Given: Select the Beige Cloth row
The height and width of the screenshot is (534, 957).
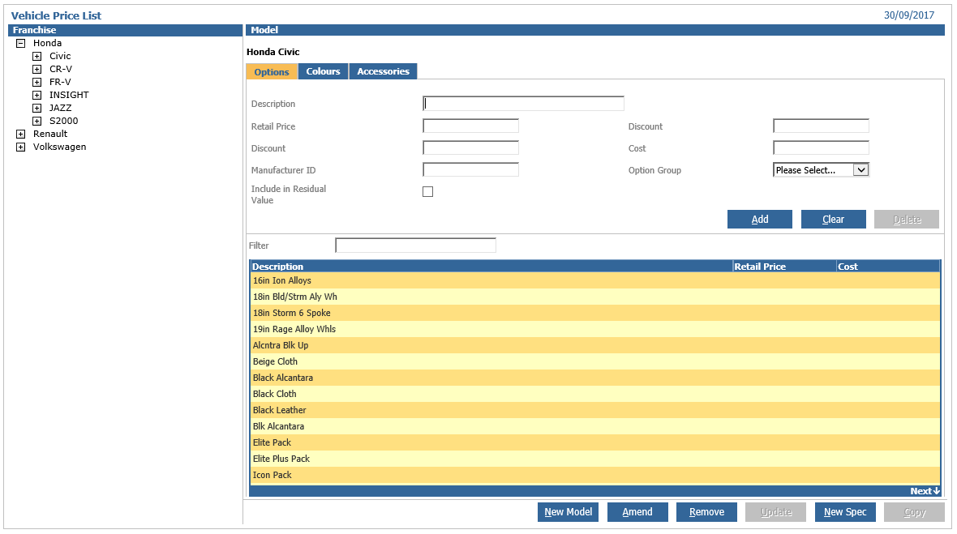Looking at the screenshot, I should coord(595,361).
